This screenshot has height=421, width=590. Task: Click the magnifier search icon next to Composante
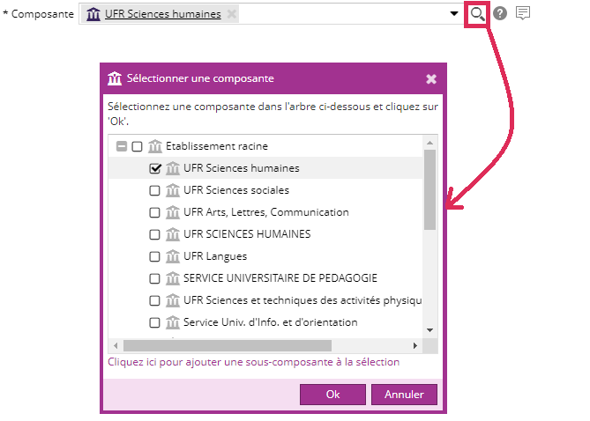pyautogui.click(x=477, y=14)
